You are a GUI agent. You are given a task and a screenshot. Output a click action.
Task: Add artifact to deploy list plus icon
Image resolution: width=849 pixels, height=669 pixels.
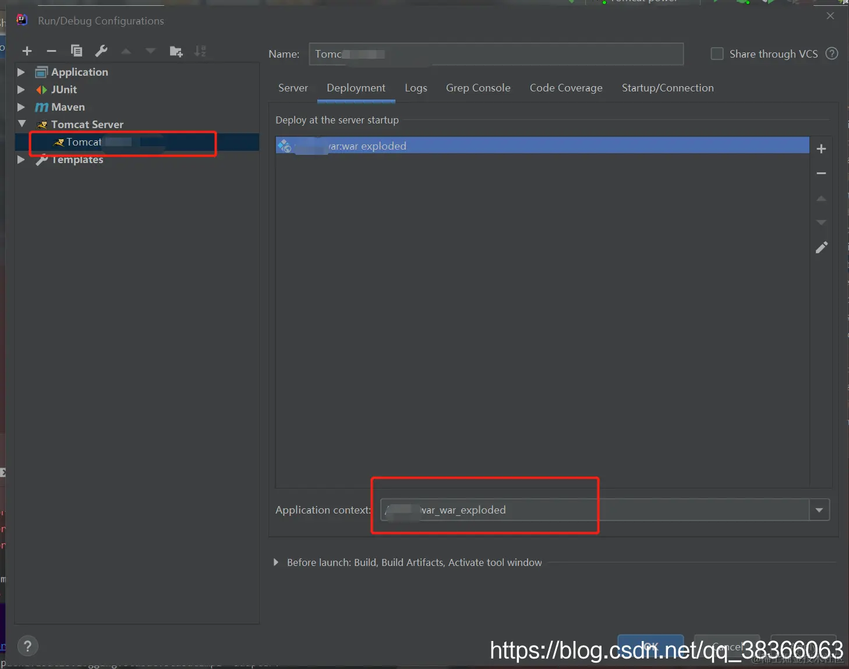coord(821,149)
